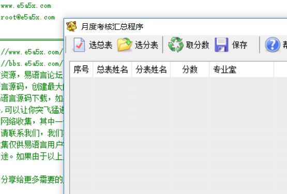Click the //bbs.e5a5x.com/ forum address
287x194 pixels.
point(32,63)
